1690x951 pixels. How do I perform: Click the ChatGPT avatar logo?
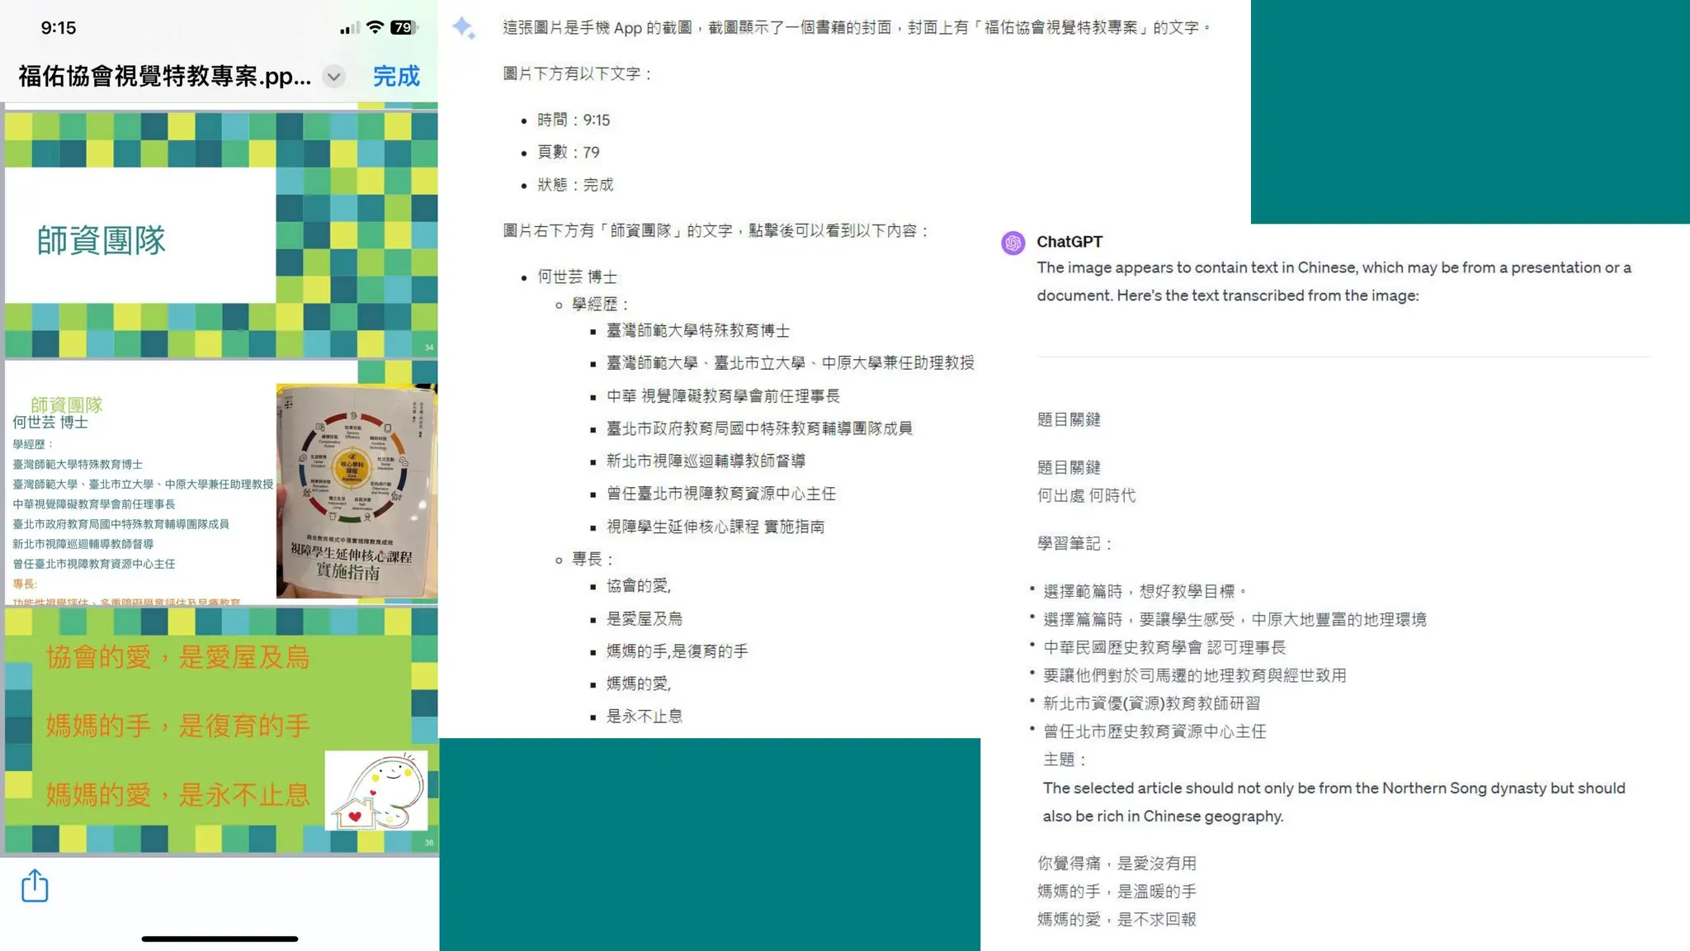click(x=1013, y=243)
